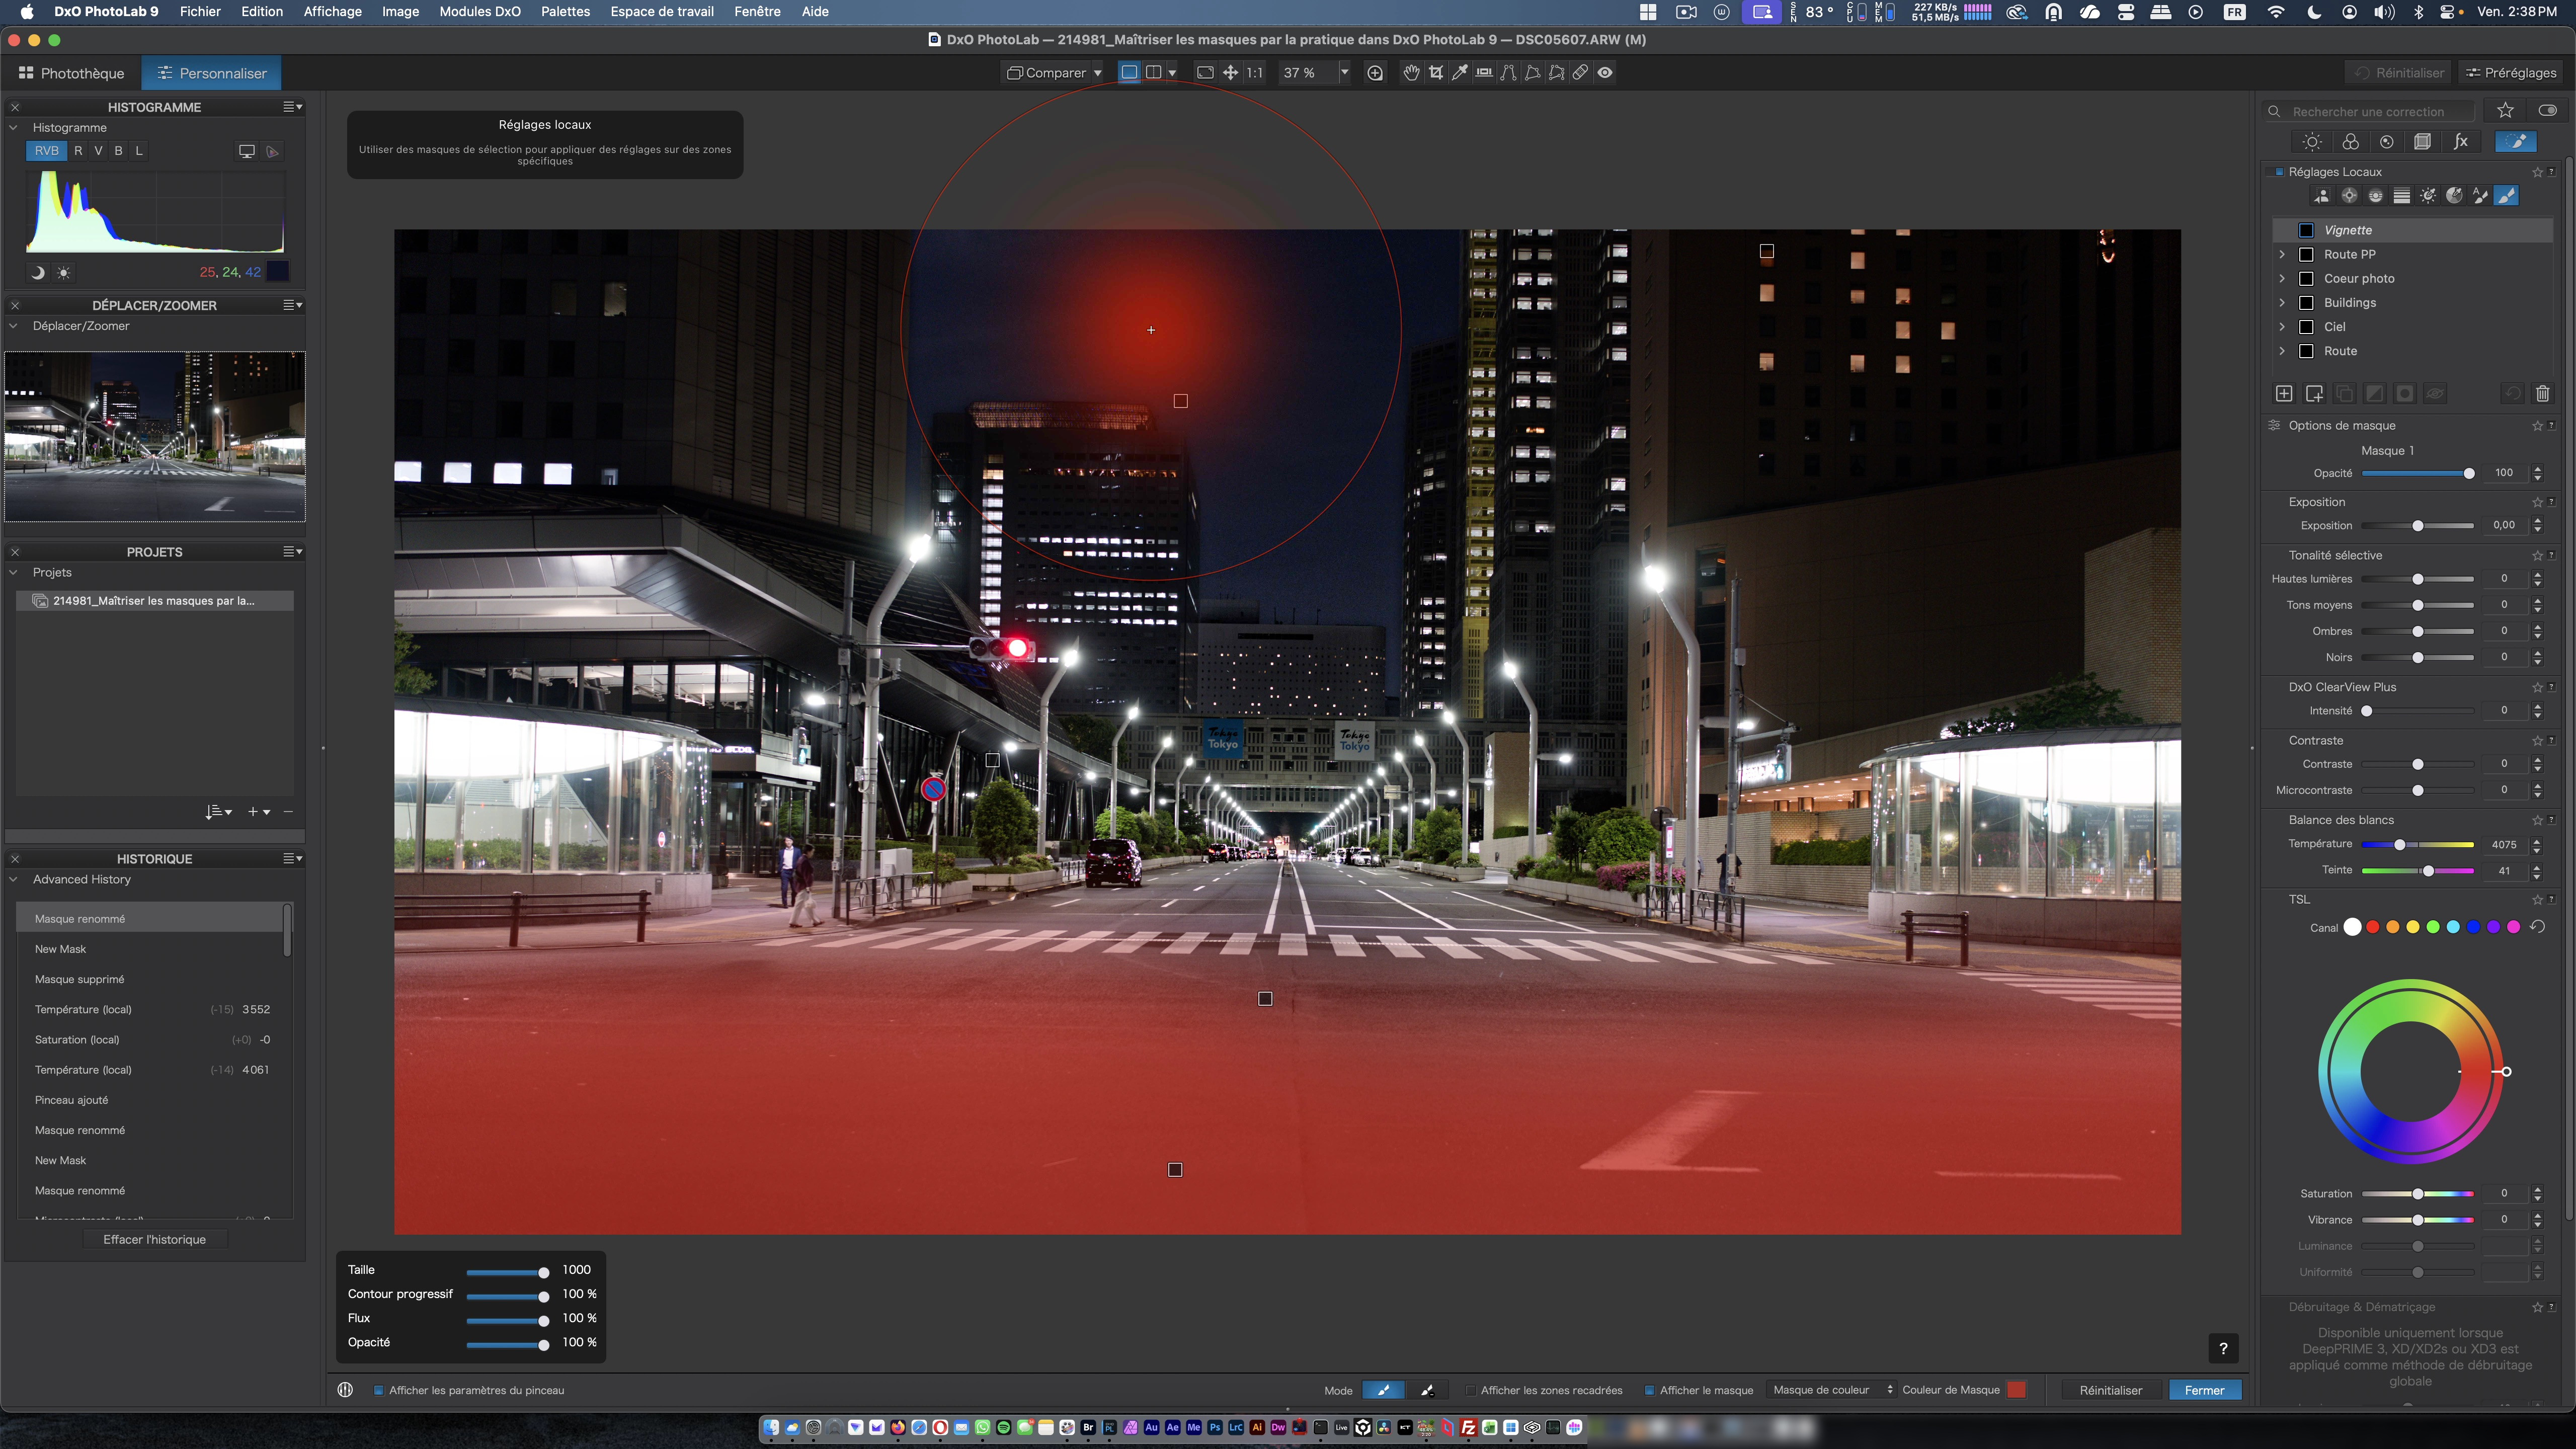Viewport: 2576px width, 1449px height.
Task: Open the fx effects palette tab
Action: click(x=2461, y=142)
